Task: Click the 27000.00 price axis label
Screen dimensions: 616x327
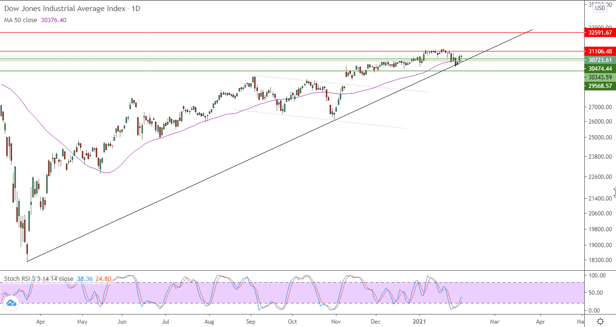Action: point(600,107)
